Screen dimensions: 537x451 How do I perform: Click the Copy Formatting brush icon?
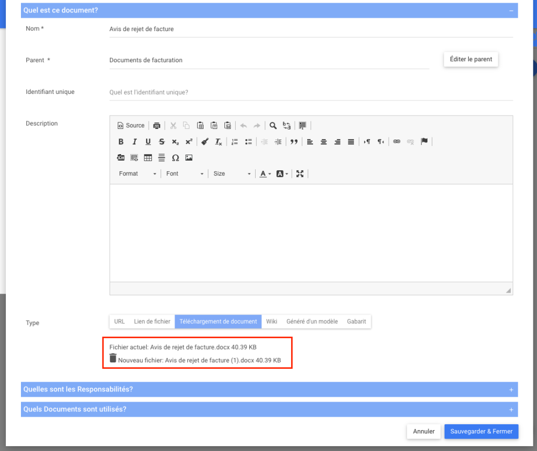205,141
